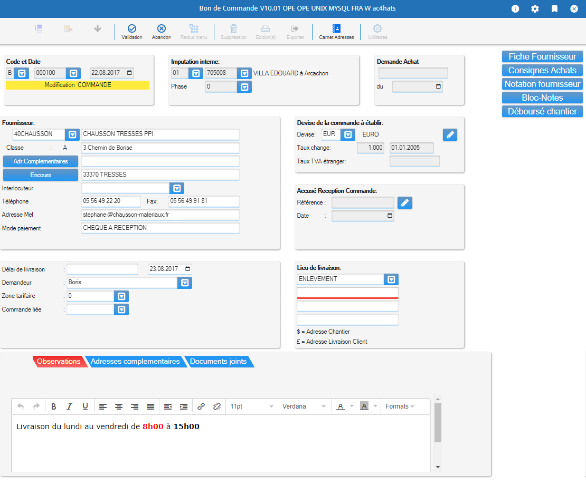Open the Demandeur Boris dropdown
This screenshot has width=586, height=485.
(x=185, y=283)
